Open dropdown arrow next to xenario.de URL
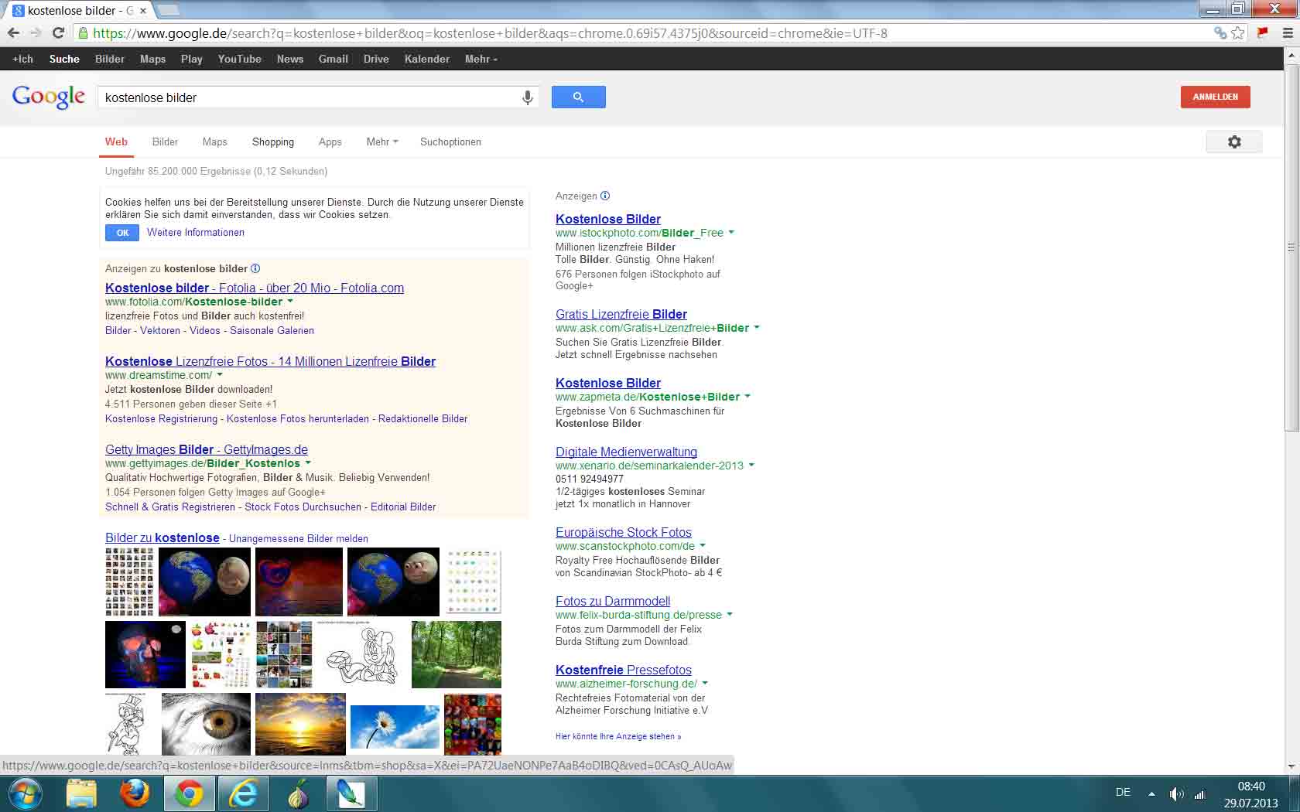 coord(751,465)
